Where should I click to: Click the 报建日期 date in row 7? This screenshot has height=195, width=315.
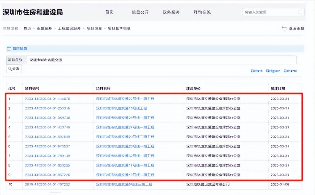(x=280, y=156)
